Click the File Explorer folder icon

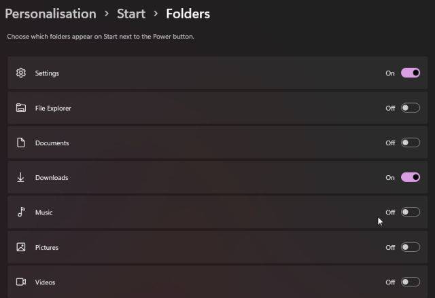pyautogui.click(x=21, y=108)
